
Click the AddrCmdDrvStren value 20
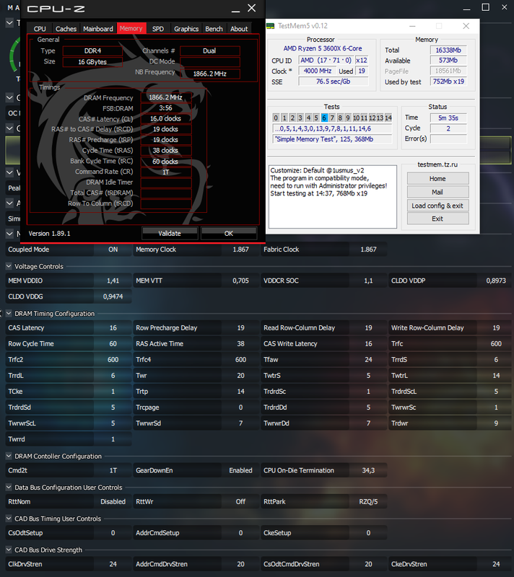240,564
